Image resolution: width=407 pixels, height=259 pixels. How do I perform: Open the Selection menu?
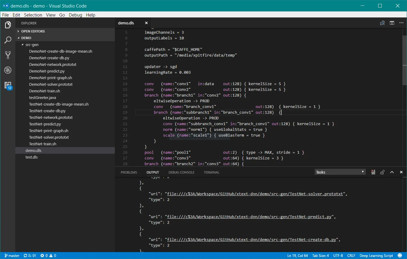(x=33, y=15)
